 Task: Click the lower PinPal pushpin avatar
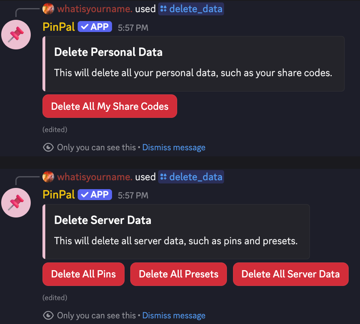(16, 202)
